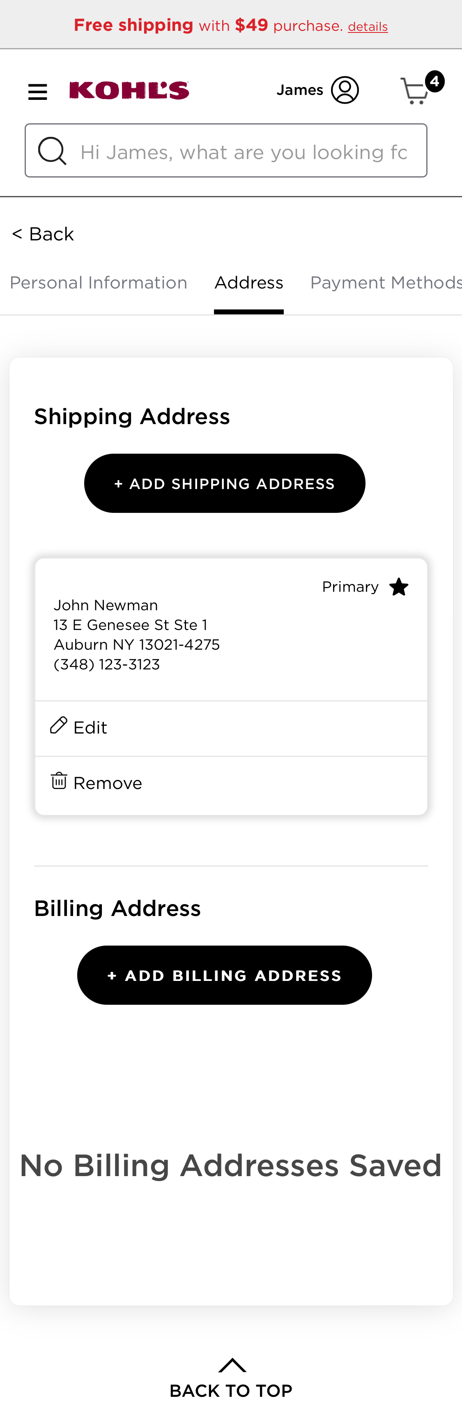Click the Back to Top label
The image size is (462, 1412).
(x=231, y=1389)
